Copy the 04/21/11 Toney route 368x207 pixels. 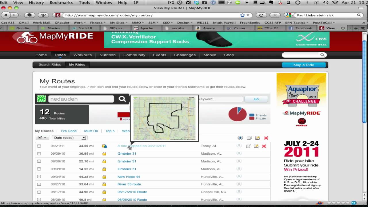[248, 146]
